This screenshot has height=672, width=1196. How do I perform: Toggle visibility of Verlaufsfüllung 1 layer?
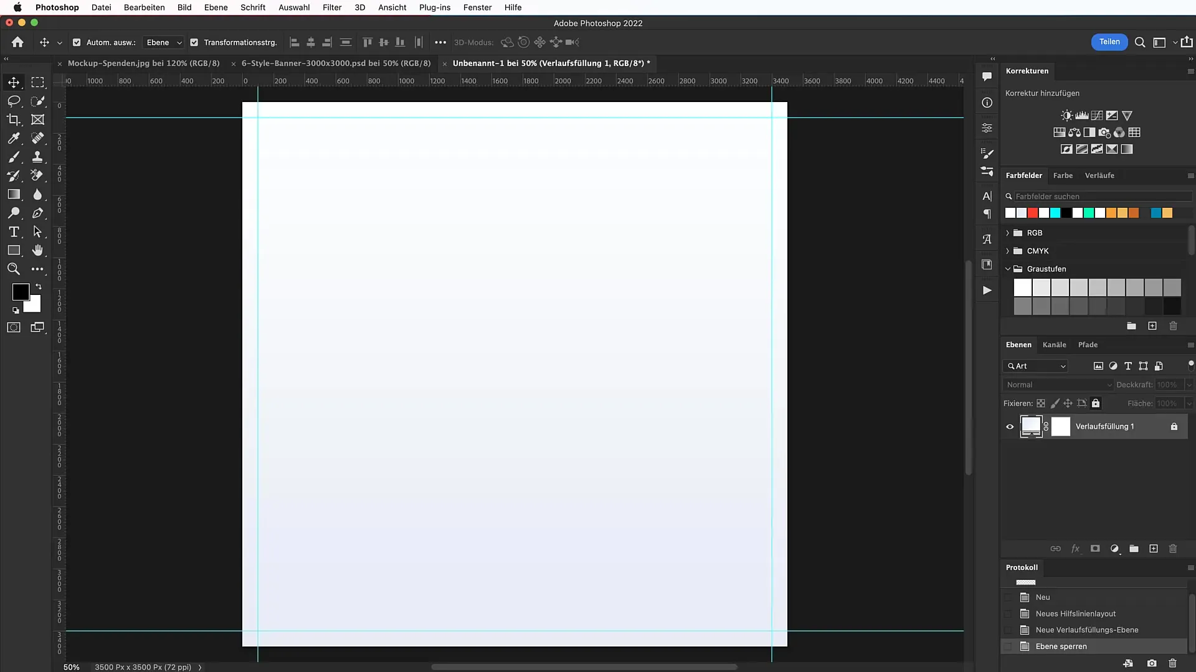click(x=1010, y=426)
